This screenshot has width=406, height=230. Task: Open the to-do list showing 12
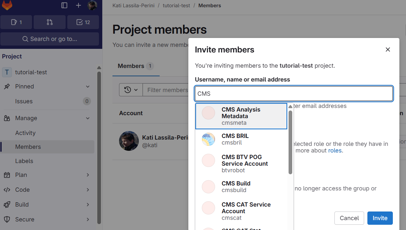83,22
